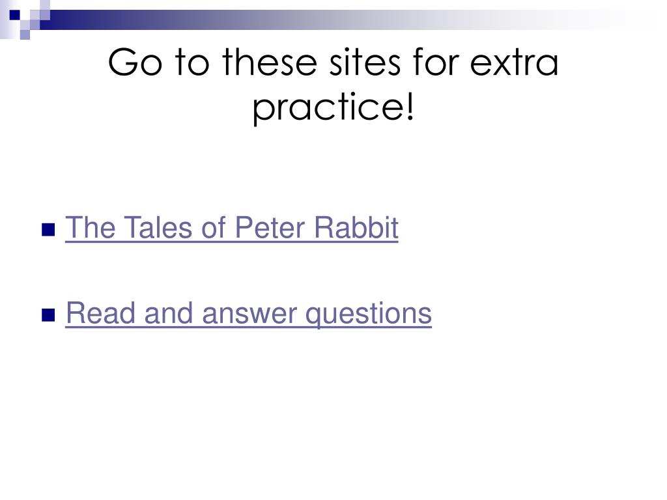Click the word 'Go' in the title
667x500 pixels.
coord(135,62)
